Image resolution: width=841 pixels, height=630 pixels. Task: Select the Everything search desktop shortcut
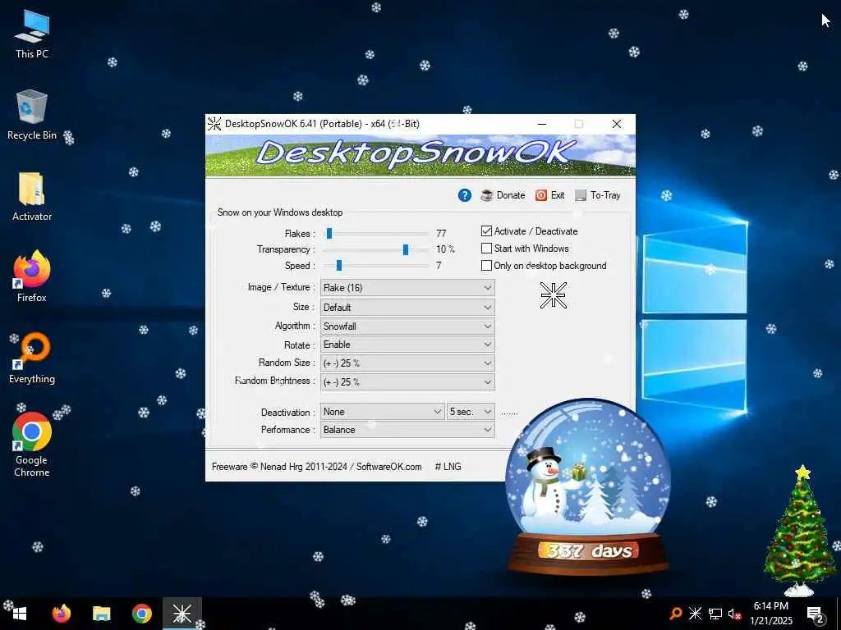(32, 358)
